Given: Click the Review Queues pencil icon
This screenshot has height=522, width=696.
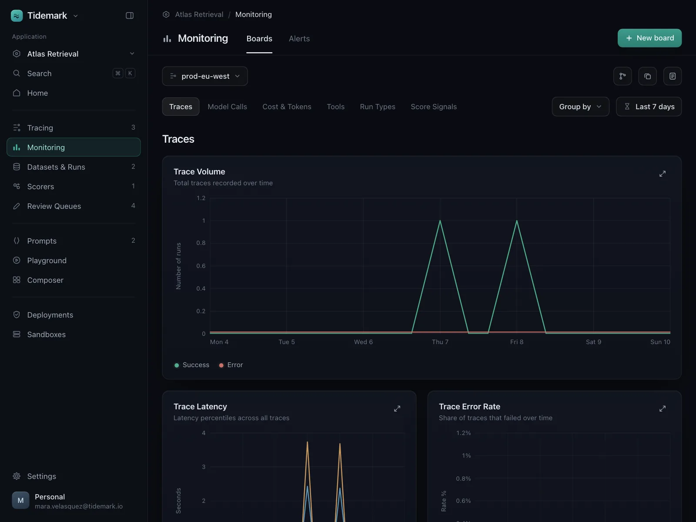Looking at the screenshot, I should click(x=17, y=206).
